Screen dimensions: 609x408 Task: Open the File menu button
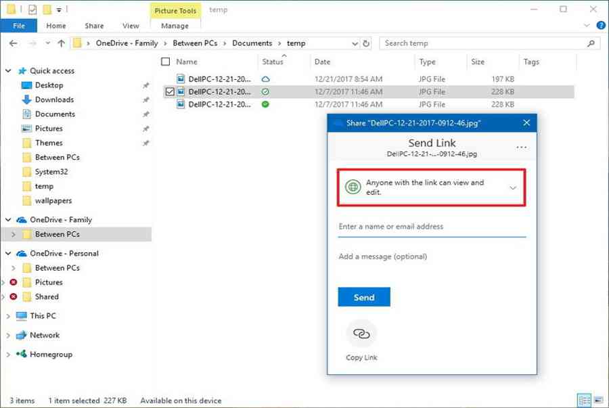tap(19, 26)
